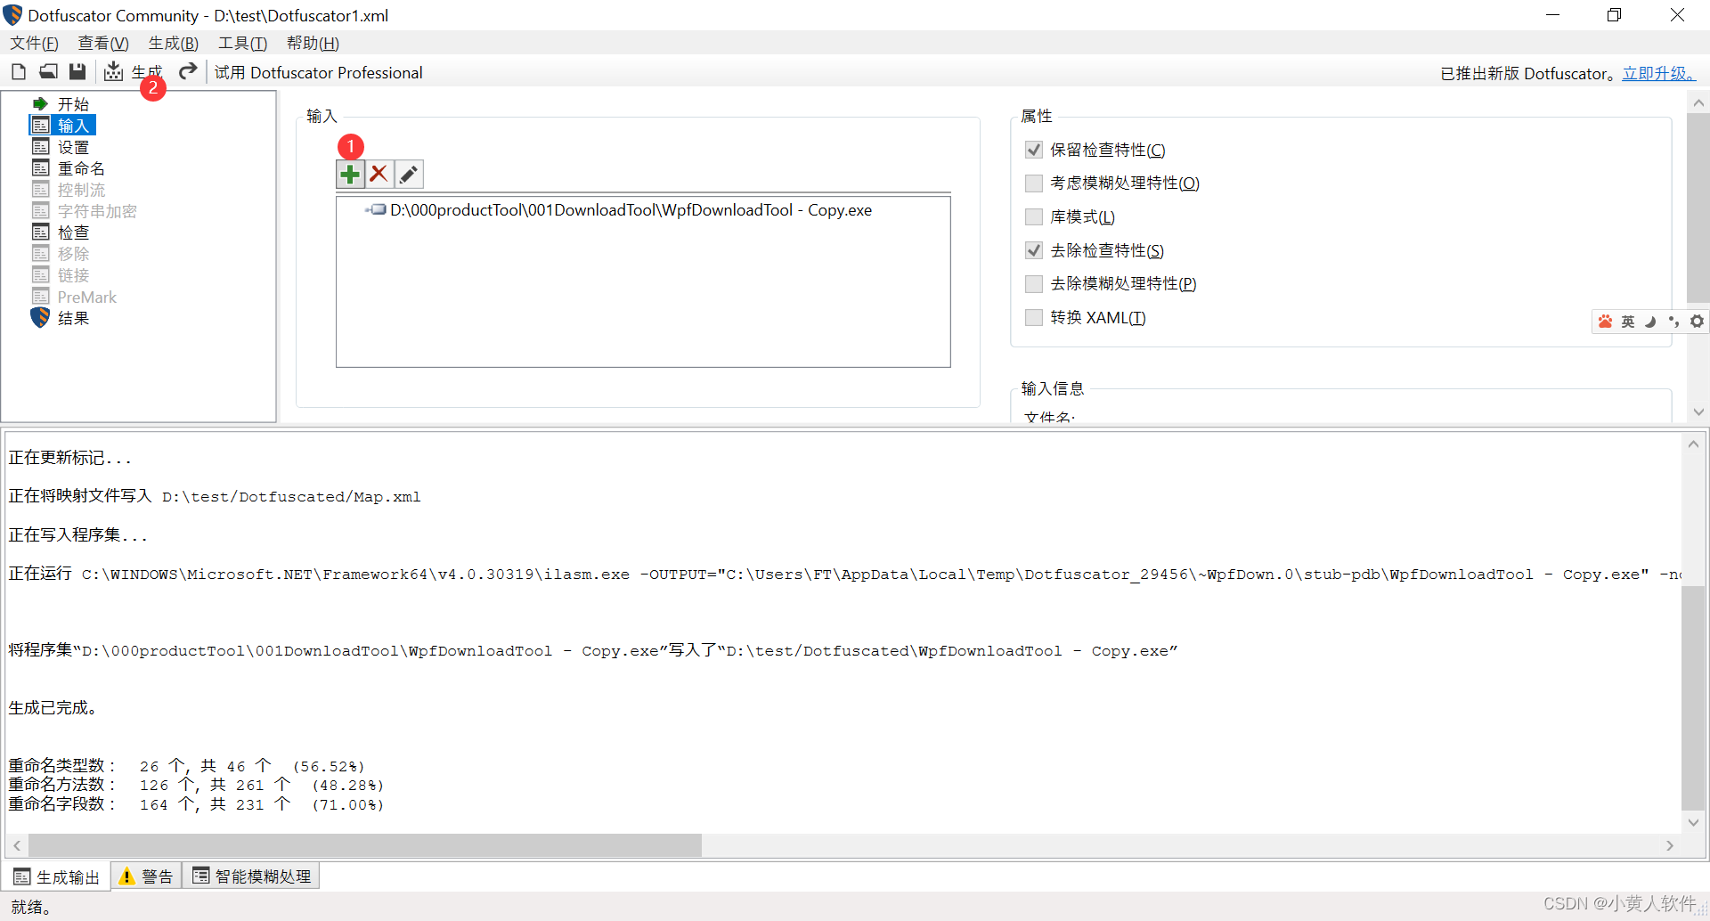Screen dimensions: 1710x921
Task: Select 移除 in navigation tree
Action: 73,254
